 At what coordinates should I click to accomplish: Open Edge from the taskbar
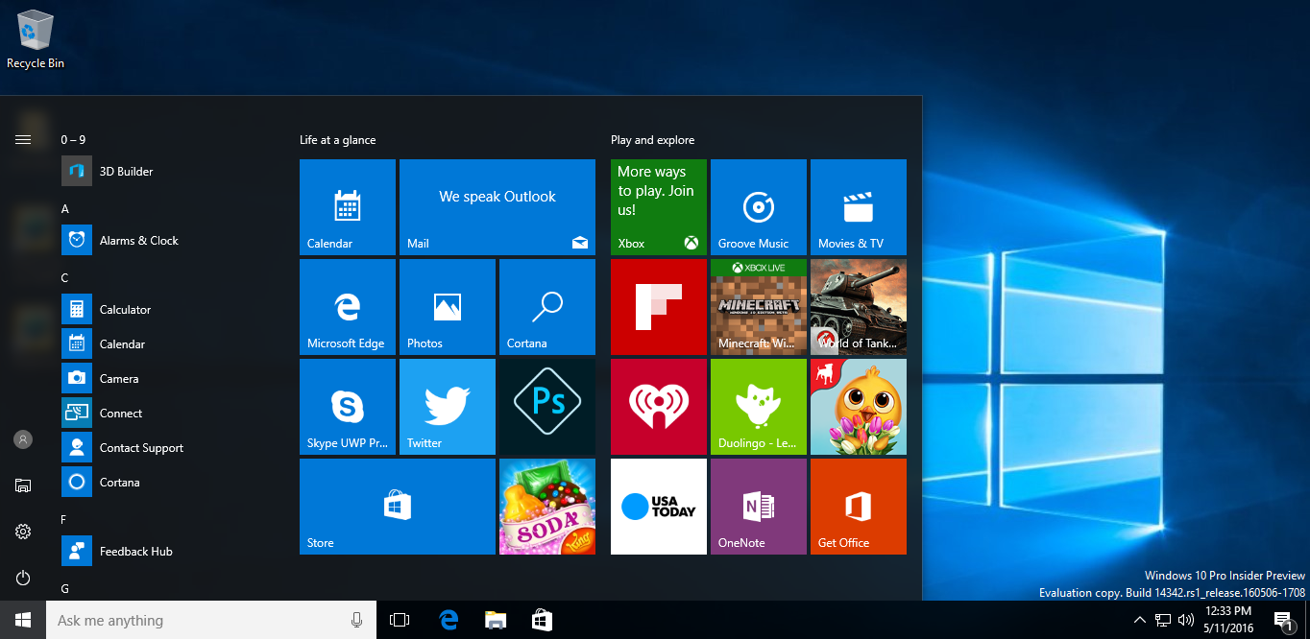point(449,620)
